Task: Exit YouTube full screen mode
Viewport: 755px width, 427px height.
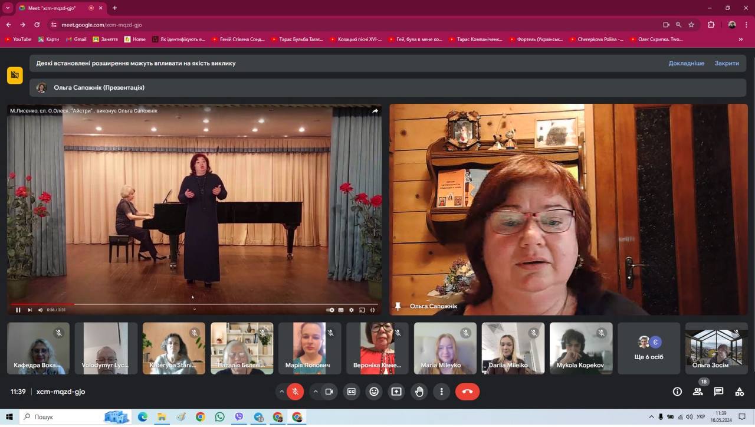Action: [373, 310]
